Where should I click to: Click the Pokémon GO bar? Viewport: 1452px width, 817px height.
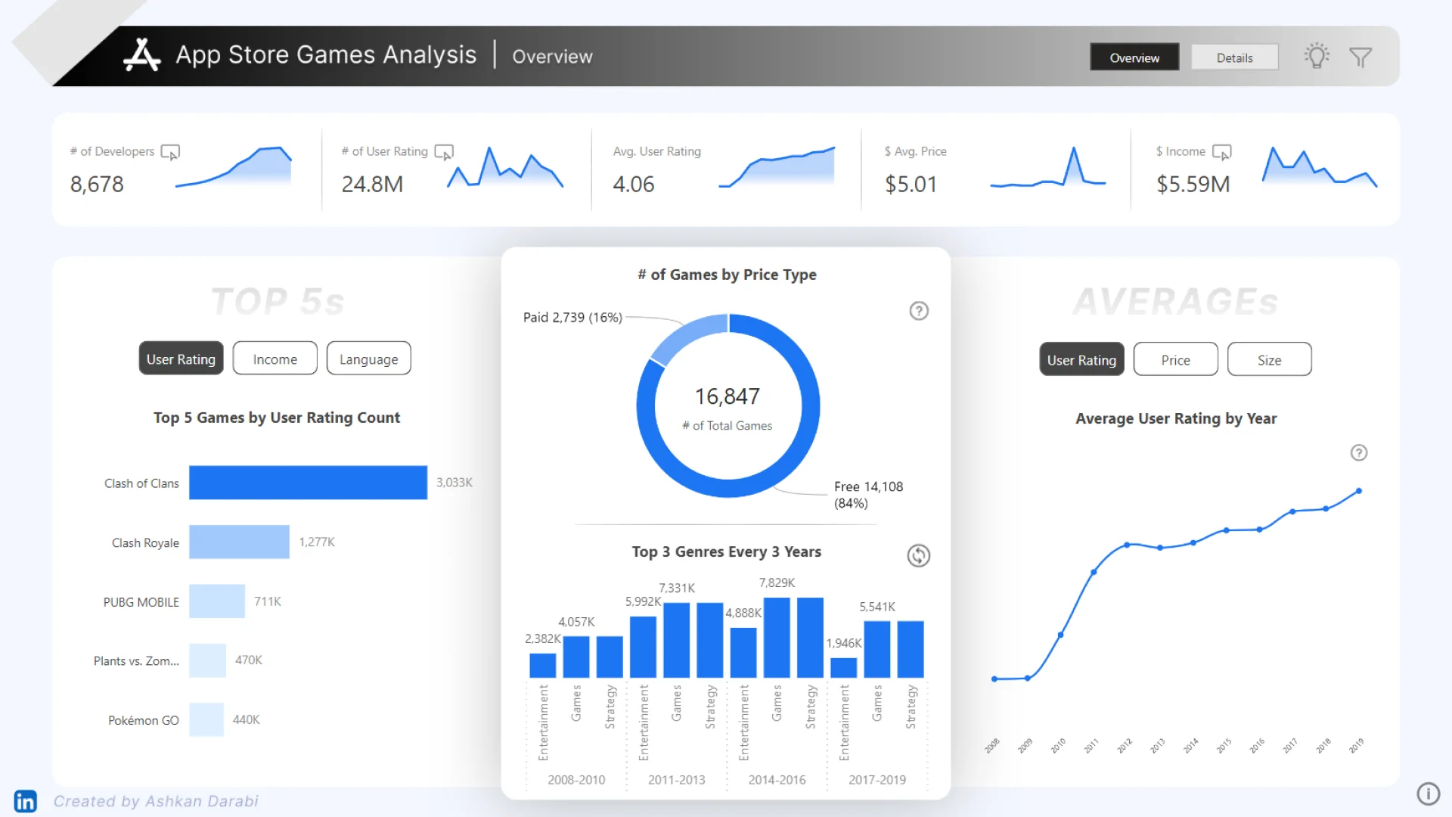(x=206, y=719)
